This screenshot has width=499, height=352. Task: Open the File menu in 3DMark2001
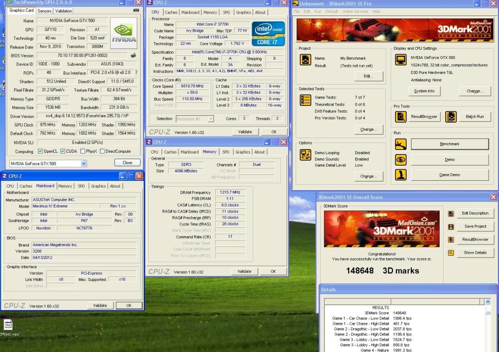[x=296, y=12]
